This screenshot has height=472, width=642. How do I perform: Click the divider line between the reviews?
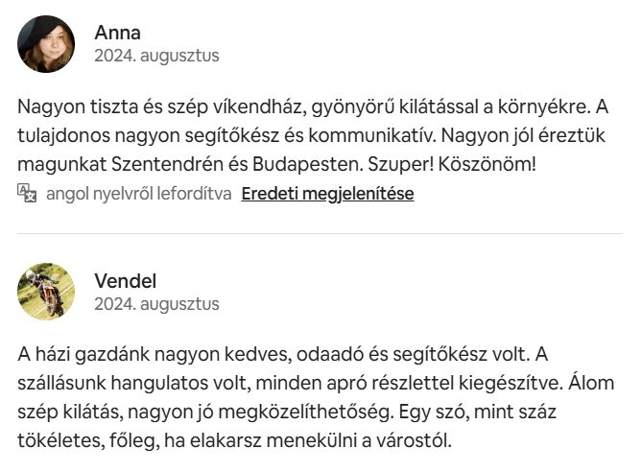coord(321,233)
